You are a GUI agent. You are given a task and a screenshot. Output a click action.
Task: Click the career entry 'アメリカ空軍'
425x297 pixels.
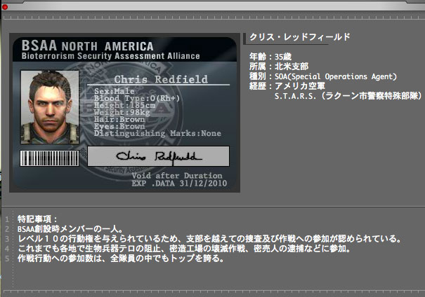(300, 86)
